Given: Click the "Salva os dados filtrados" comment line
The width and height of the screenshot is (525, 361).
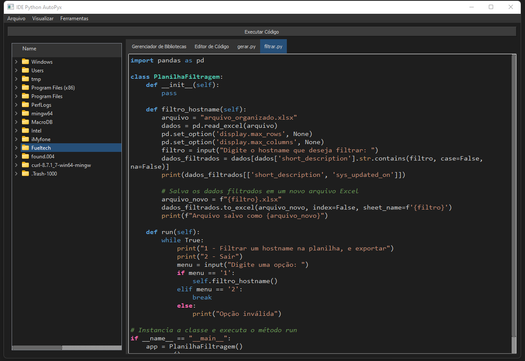Looking at the screenshot, I should coord(260,191).
